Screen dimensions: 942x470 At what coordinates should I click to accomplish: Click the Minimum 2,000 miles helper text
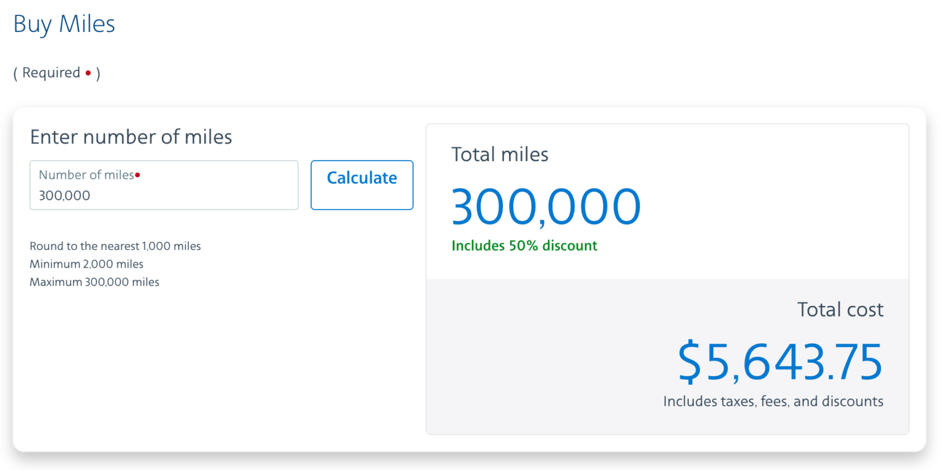coord(86,264)
